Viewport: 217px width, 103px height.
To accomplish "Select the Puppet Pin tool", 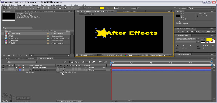I will 72,8.
